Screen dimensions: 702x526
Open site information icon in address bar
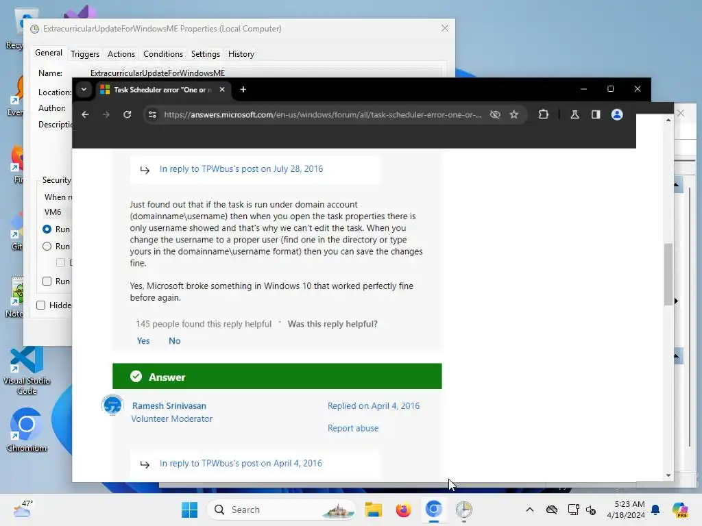pyautogui.click(x=152, y=114)
